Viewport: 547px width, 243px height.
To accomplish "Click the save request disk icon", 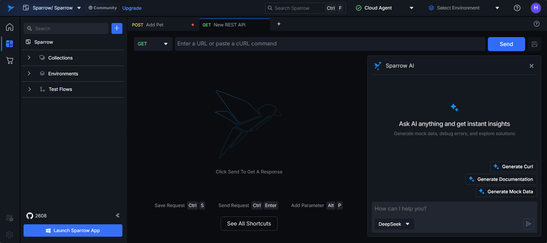I will tap(534, 44).
